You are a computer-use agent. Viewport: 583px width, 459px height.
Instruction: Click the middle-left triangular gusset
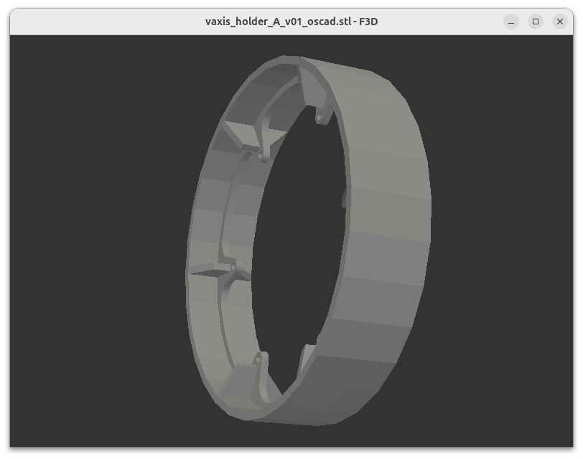[x=210, y=273]
